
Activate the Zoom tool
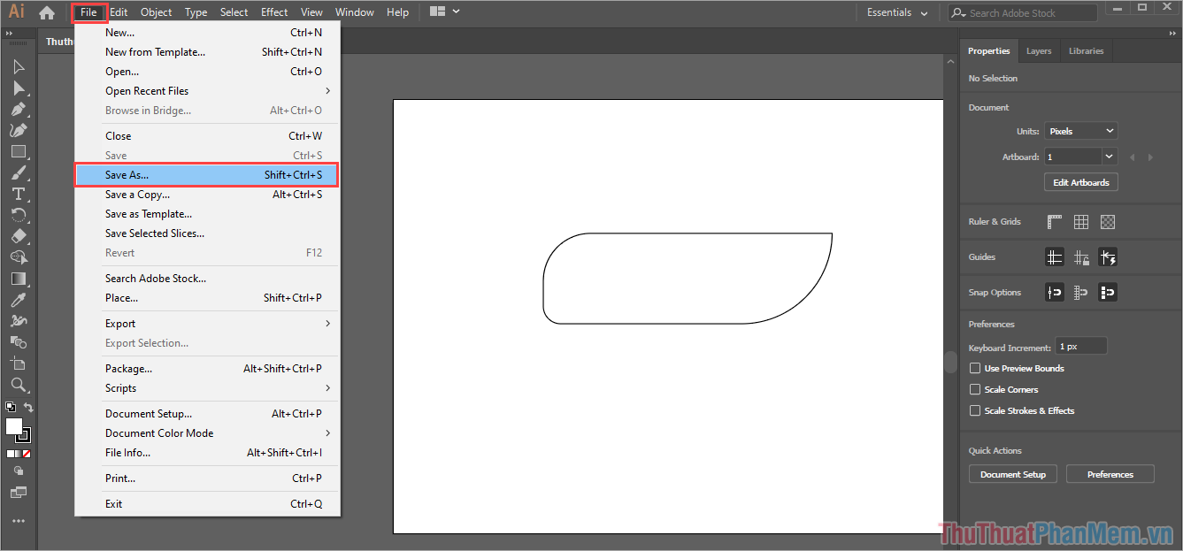18,385
